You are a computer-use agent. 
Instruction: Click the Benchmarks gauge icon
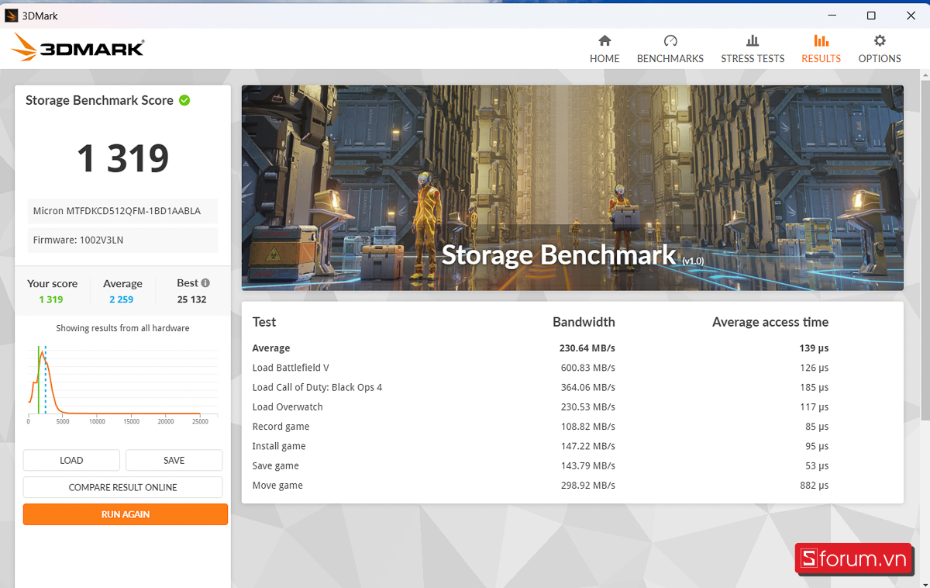(x=670, y=40)
